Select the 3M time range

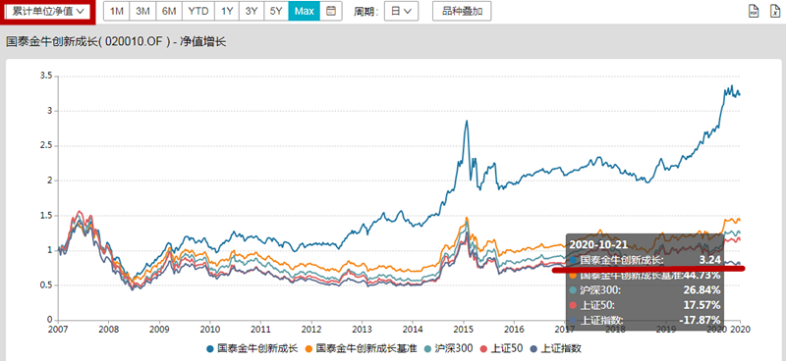[142, 11]
